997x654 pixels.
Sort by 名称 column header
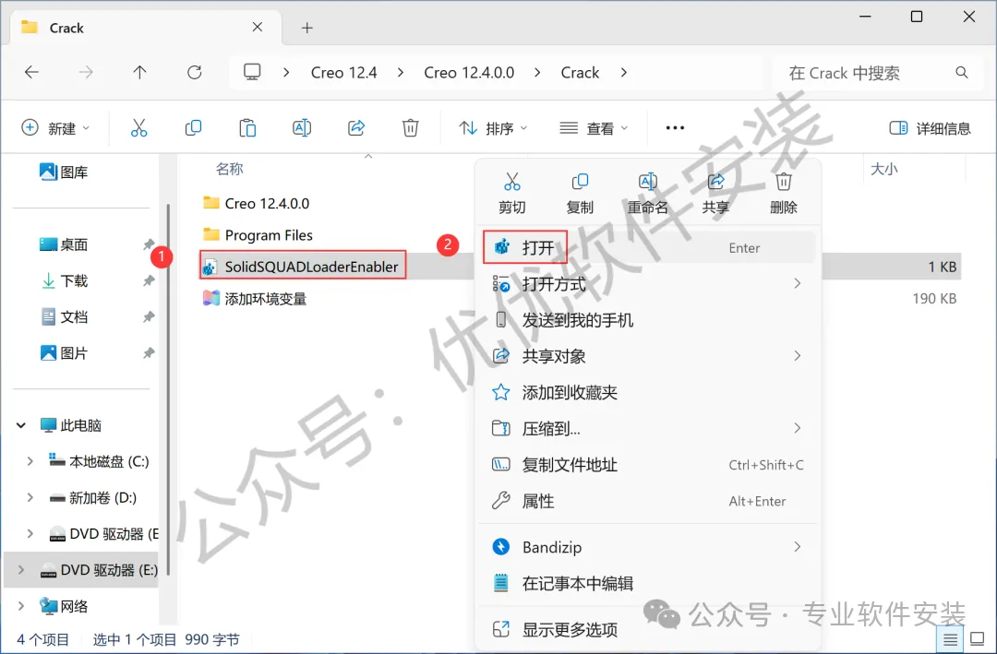click(230, 169)
